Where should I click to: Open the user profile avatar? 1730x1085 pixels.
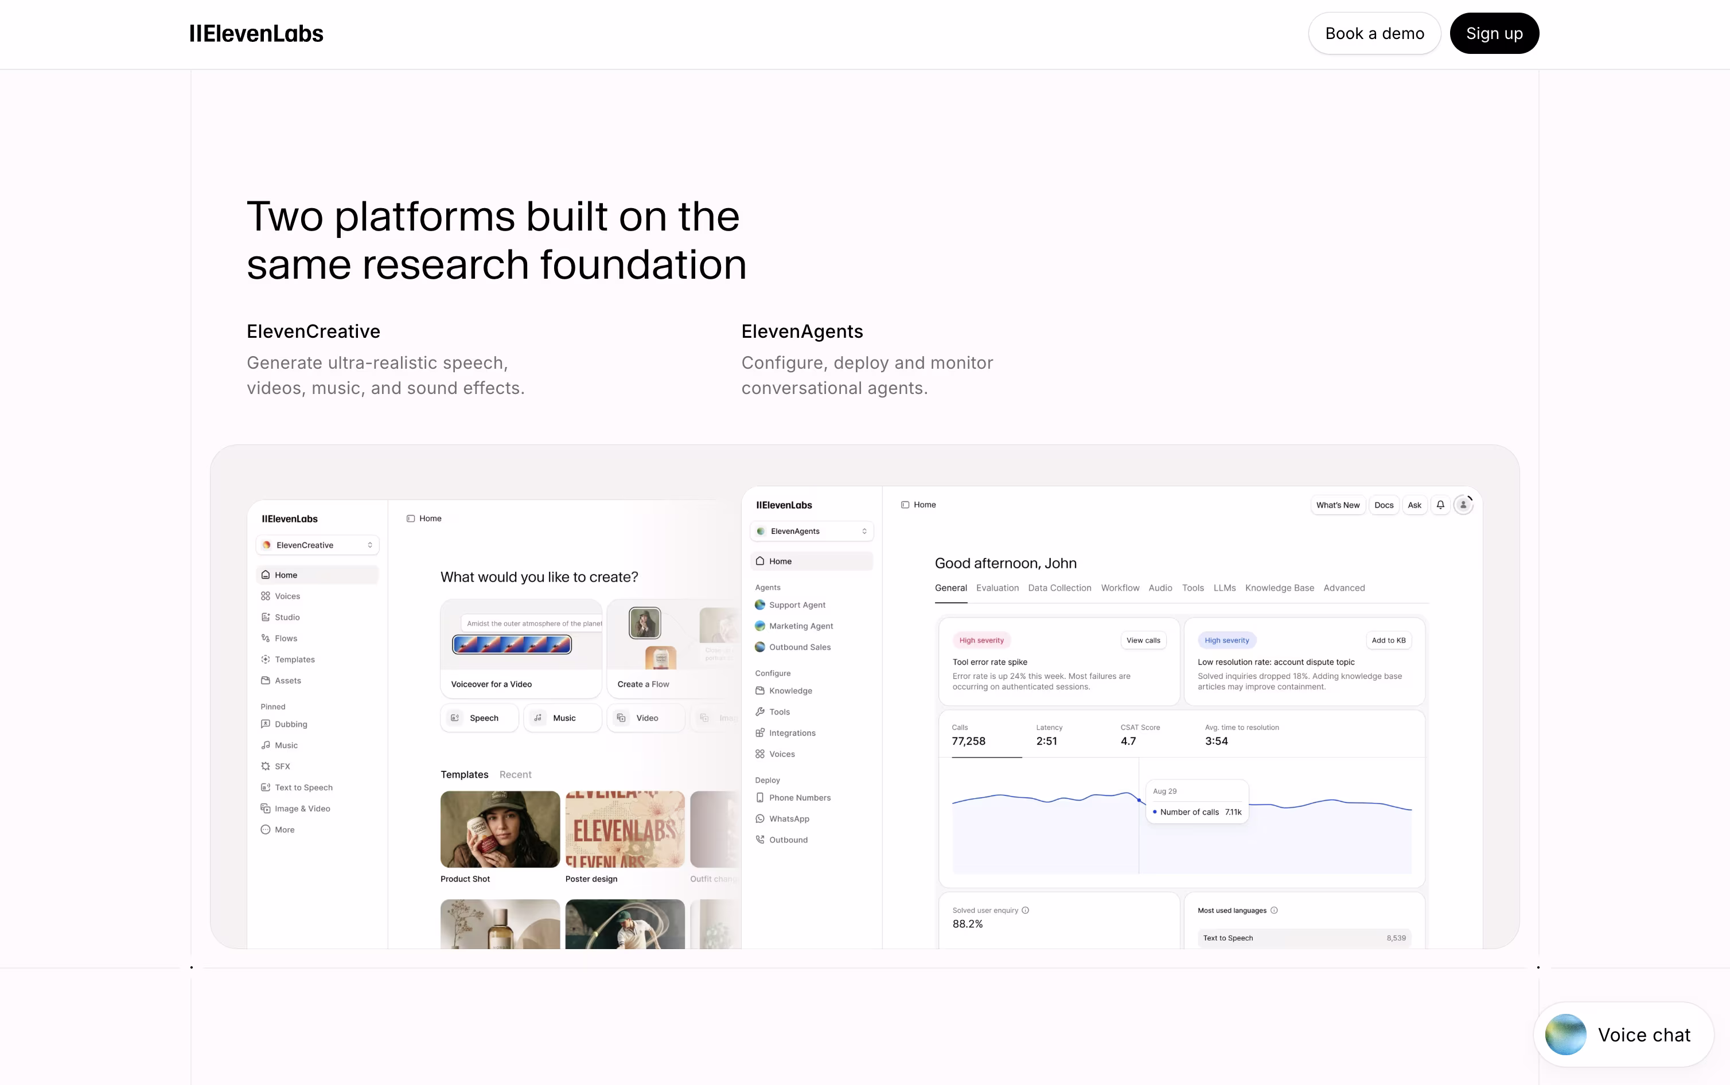pyautogui.click(x=1463, y=505)
